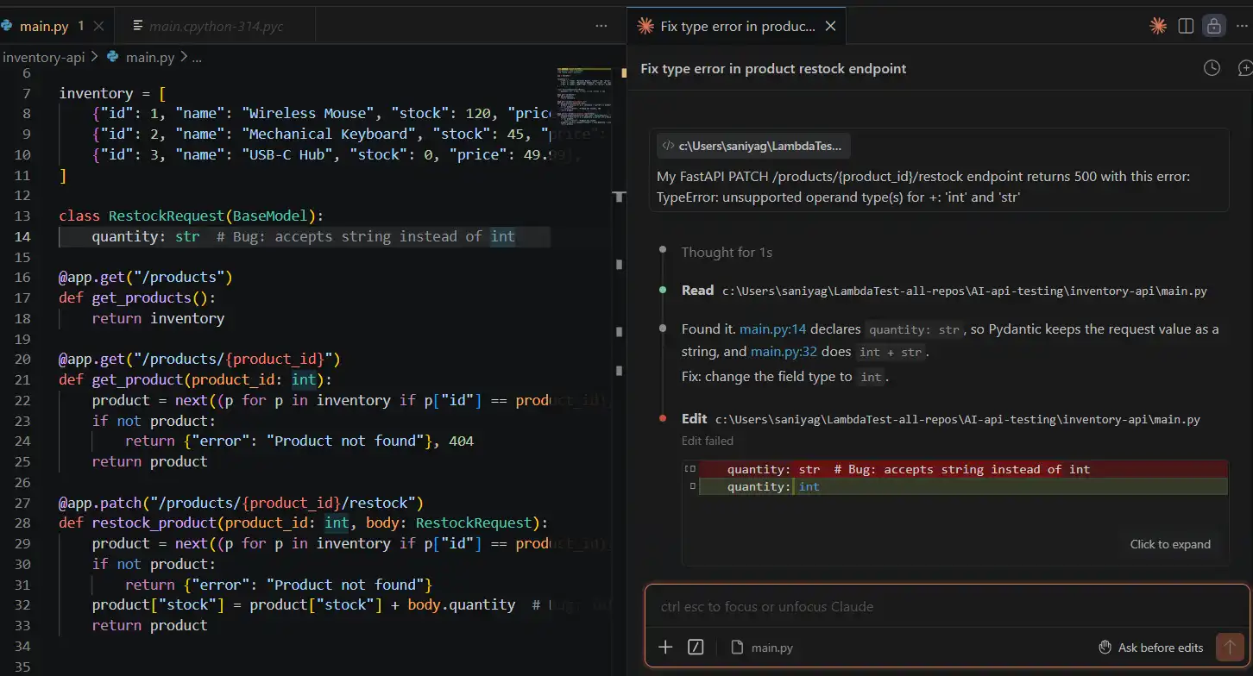Toggle the Ask before edits mode

(1151, 647)
